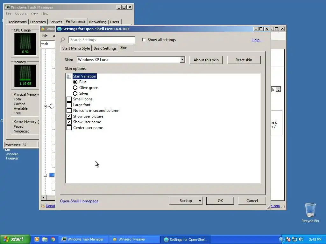Viewport: 326px width, 244px height.
Task: Click the Winaero Tweaker title bar icon
Action: [43, 29]
